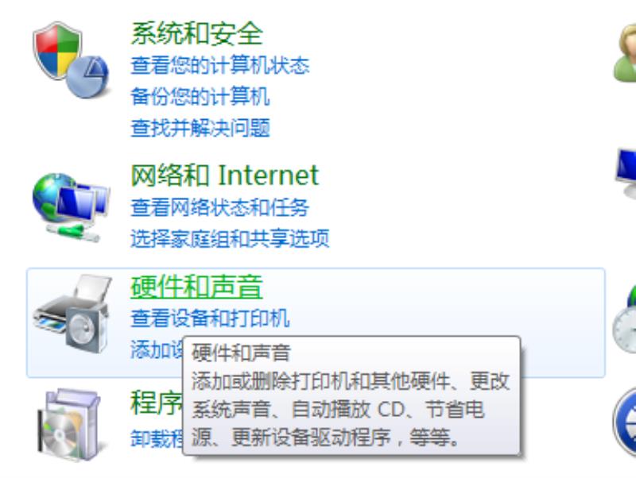Open 查看您的计算机状态 link
Screen dimensions: 636x478
(220, 66)
